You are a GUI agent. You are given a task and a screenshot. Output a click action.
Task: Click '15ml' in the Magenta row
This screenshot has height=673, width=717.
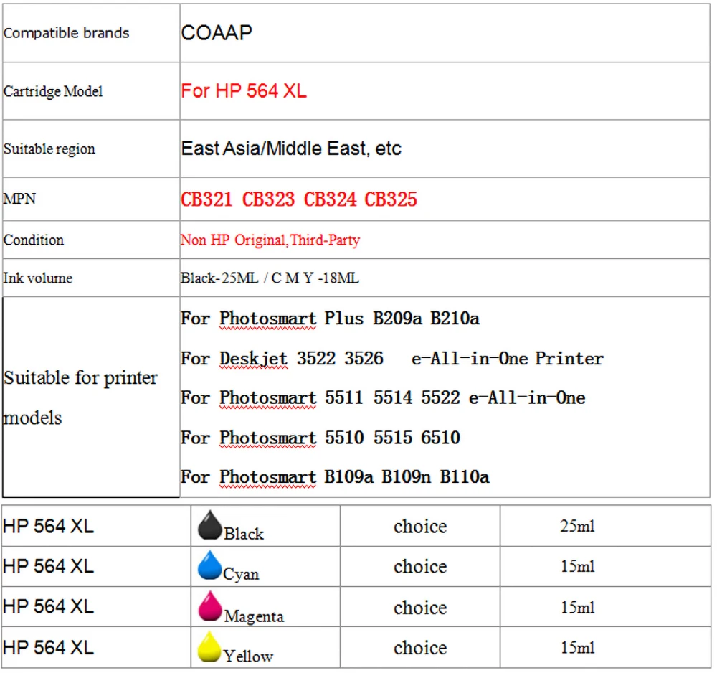pyautogui.click(x=577, y=608)
